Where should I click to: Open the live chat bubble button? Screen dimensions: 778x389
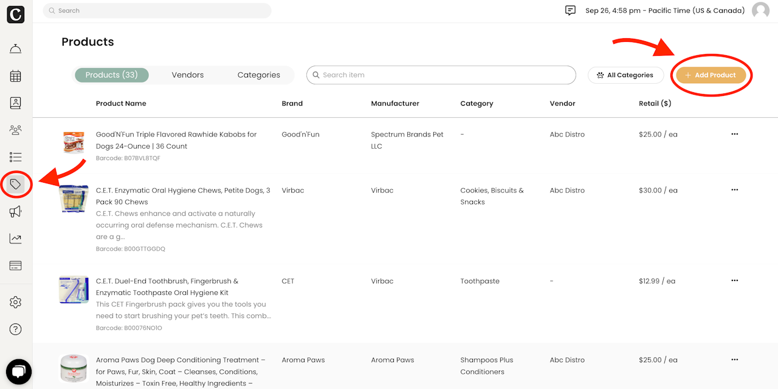click(x=19, y=372)
